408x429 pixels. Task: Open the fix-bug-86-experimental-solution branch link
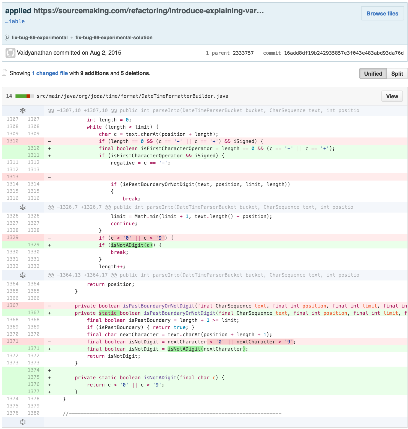click(x=114, y=38)
